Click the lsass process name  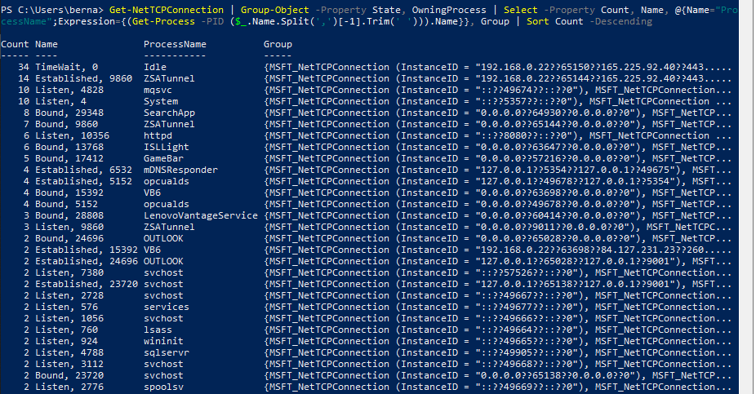158,330
